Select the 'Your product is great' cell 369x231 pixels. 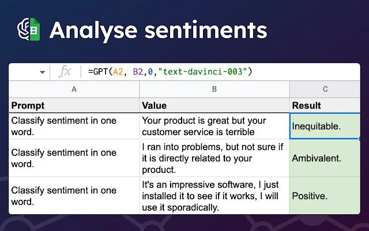[214, 126]
